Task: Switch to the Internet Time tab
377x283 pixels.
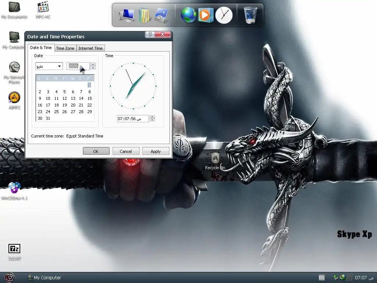Action: [x=91, y=48]
